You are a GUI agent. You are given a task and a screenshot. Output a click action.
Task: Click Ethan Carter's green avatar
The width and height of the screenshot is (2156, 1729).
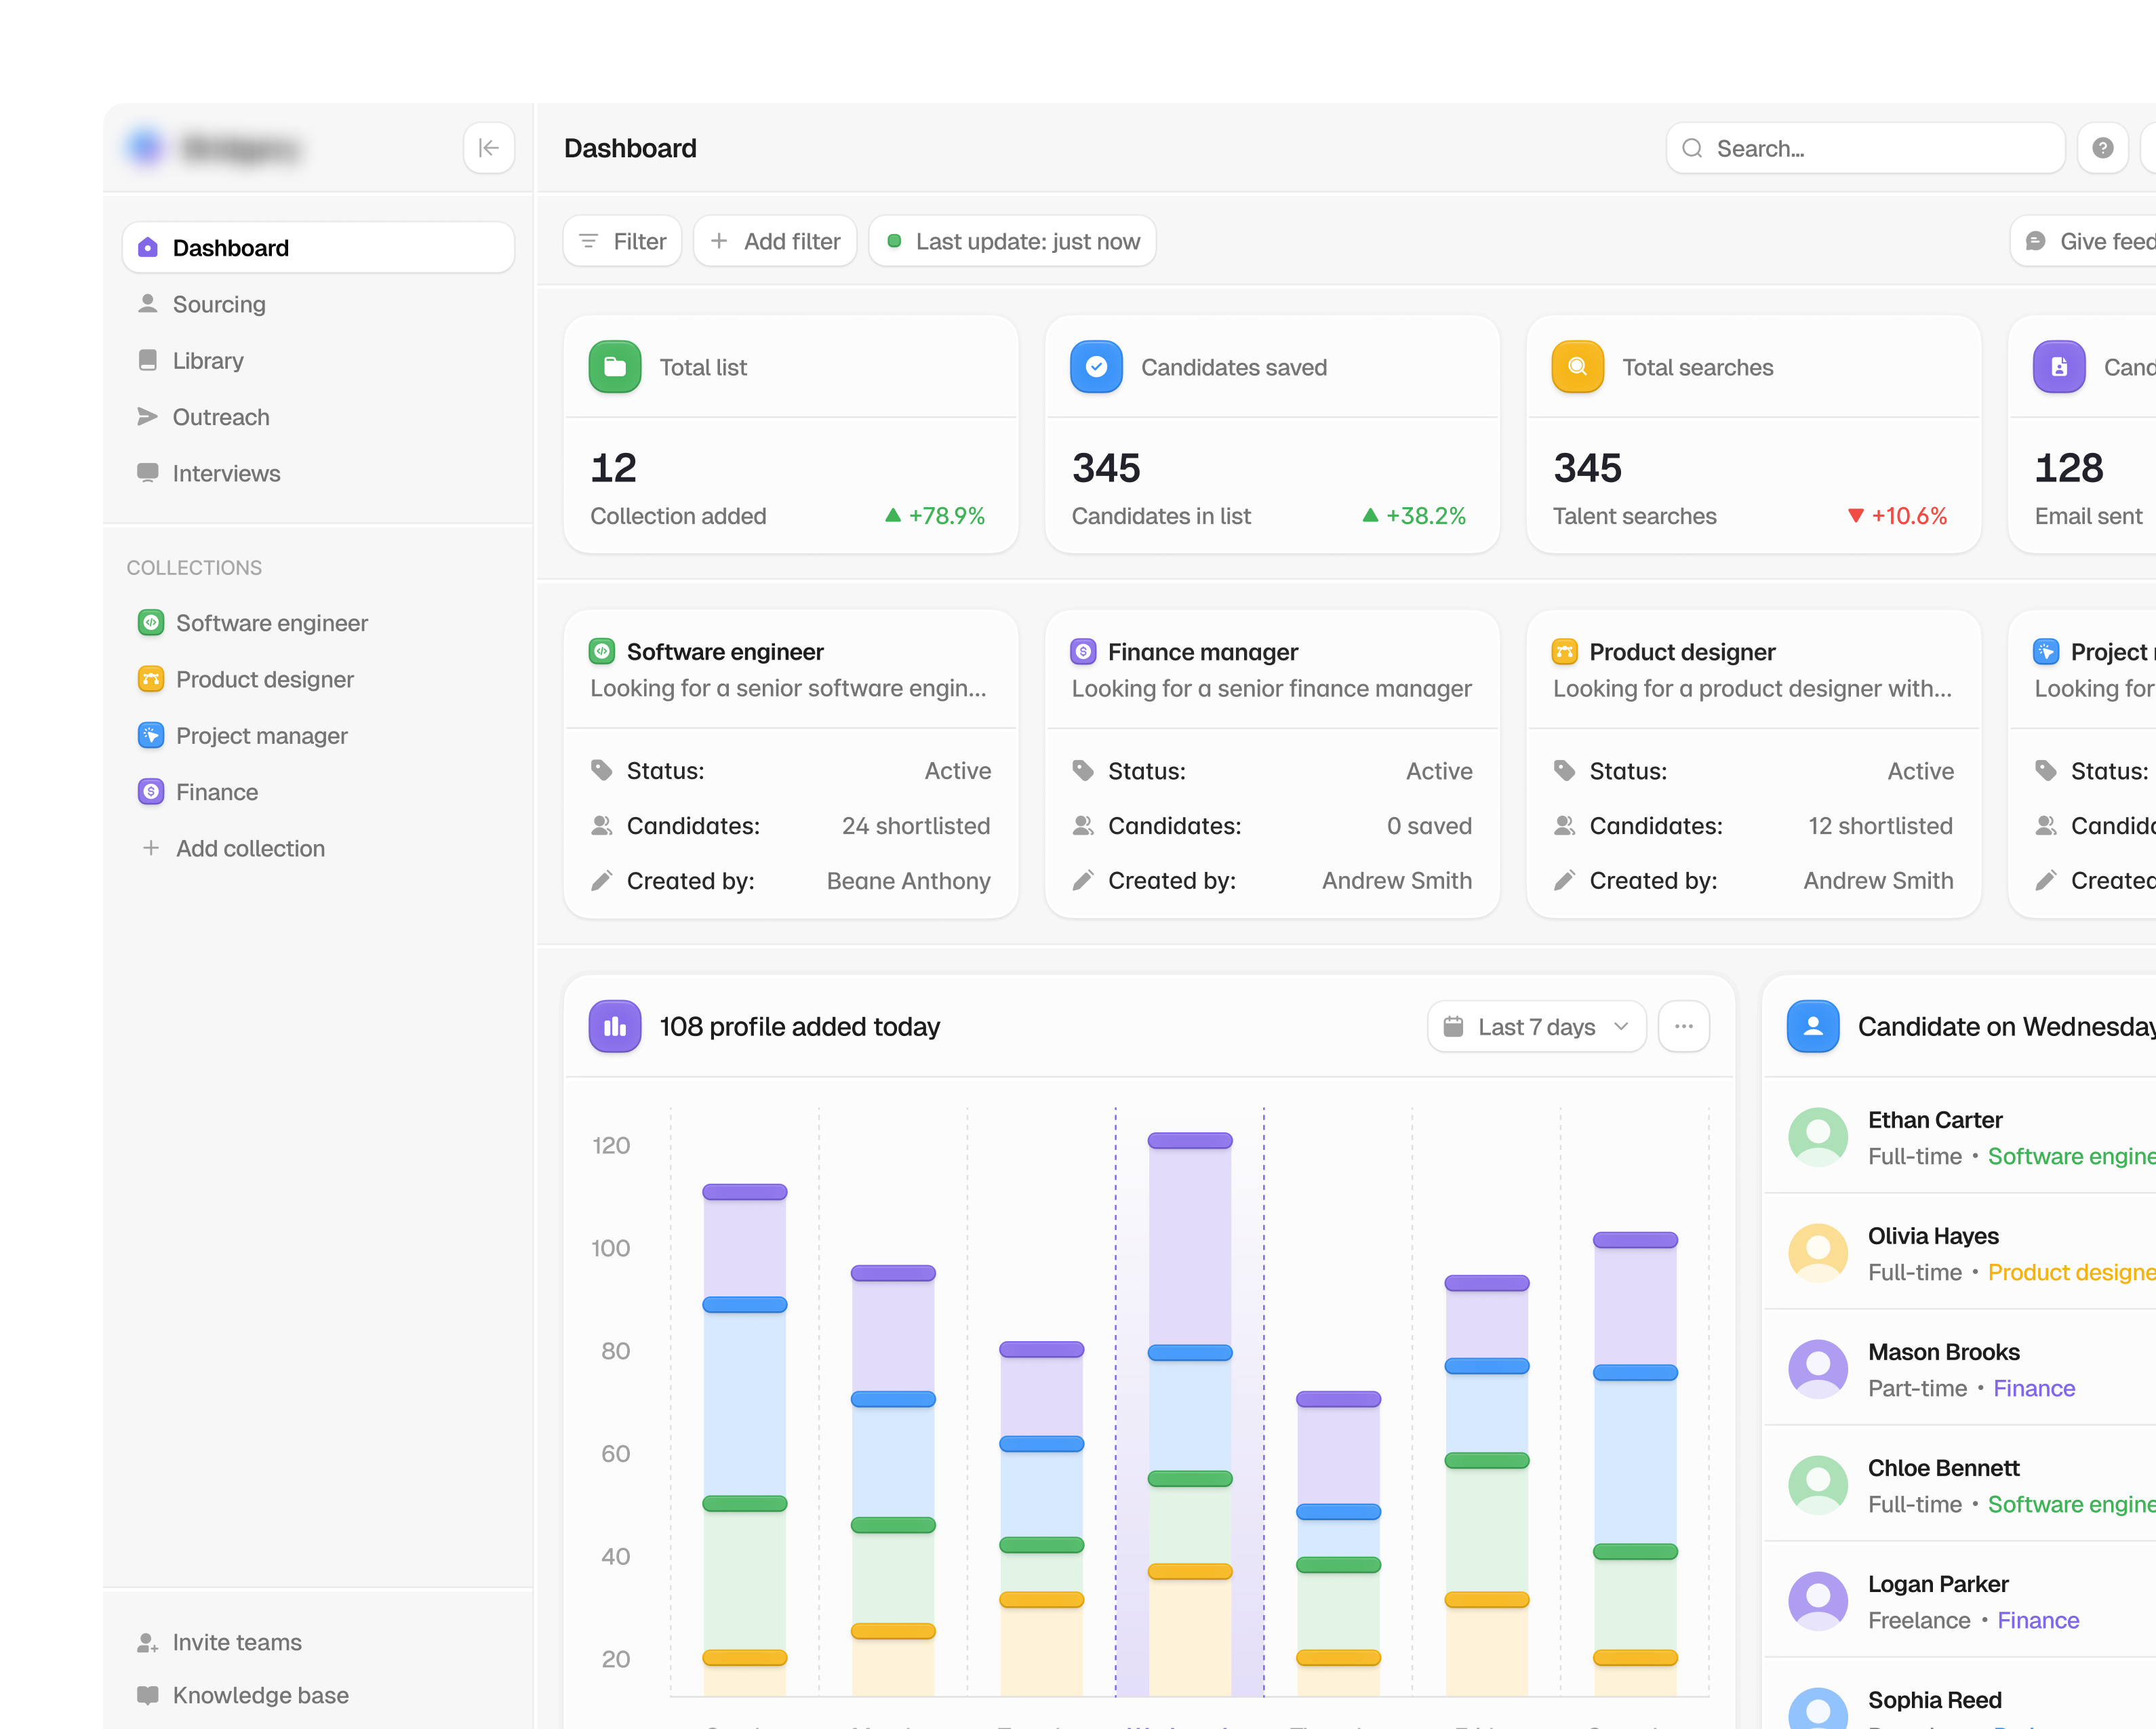(1817, 1137)
